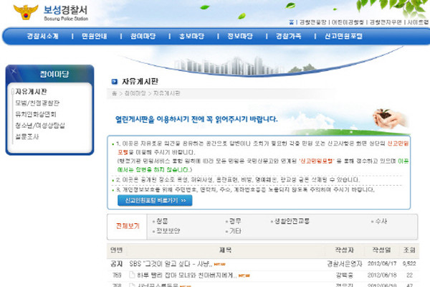Click the 경찰서운영자 author cell

[x=345, y=264]
